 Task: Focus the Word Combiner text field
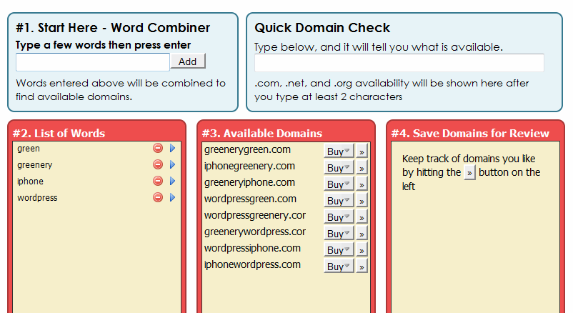pos(93,62)
